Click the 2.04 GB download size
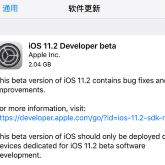Viewport: 165px width, 165px height. point(40,64)
